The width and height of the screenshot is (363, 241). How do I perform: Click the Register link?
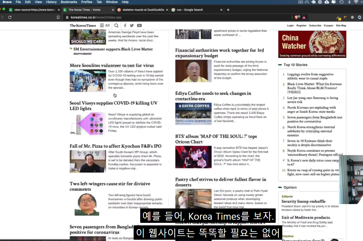[301, 25]
